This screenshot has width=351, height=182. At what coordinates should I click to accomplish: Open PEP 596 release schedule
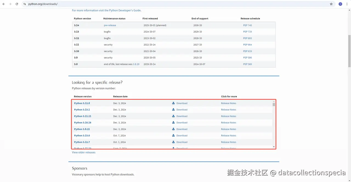pyautogui.click(x=247, y=58)
